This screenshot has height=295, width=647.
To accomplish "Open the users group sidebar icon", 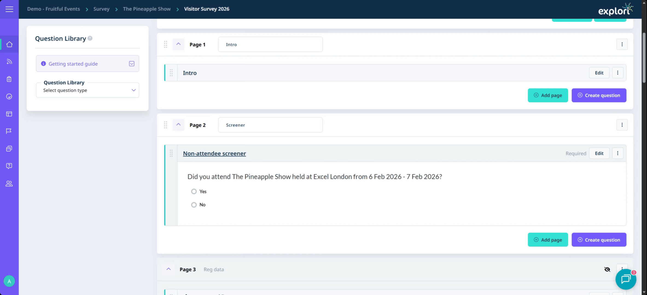I will (9, 184).
